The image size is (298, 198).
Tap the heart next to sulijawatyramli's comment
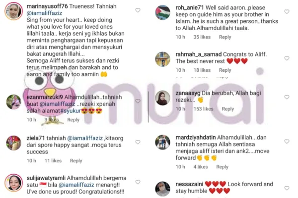click(138, 182)
